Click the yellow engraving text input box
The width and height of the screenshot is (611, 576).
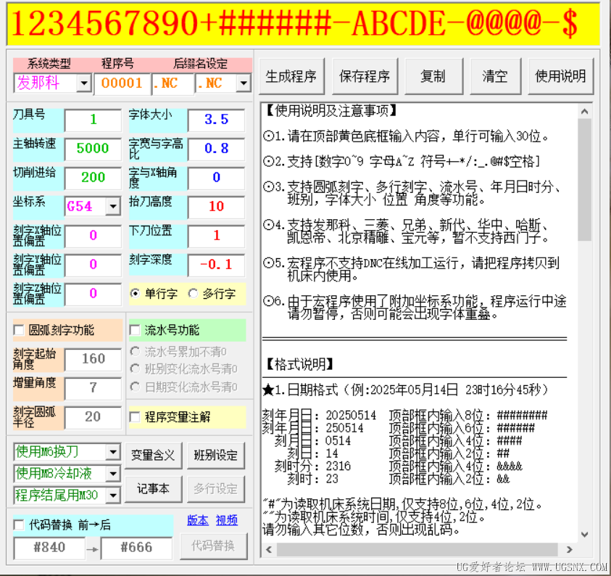coord(303,24)
